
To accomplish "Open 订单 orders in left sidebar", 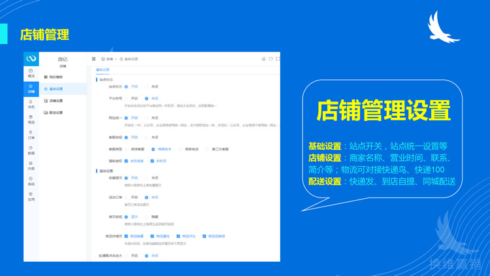I will [x=31, y=135].
